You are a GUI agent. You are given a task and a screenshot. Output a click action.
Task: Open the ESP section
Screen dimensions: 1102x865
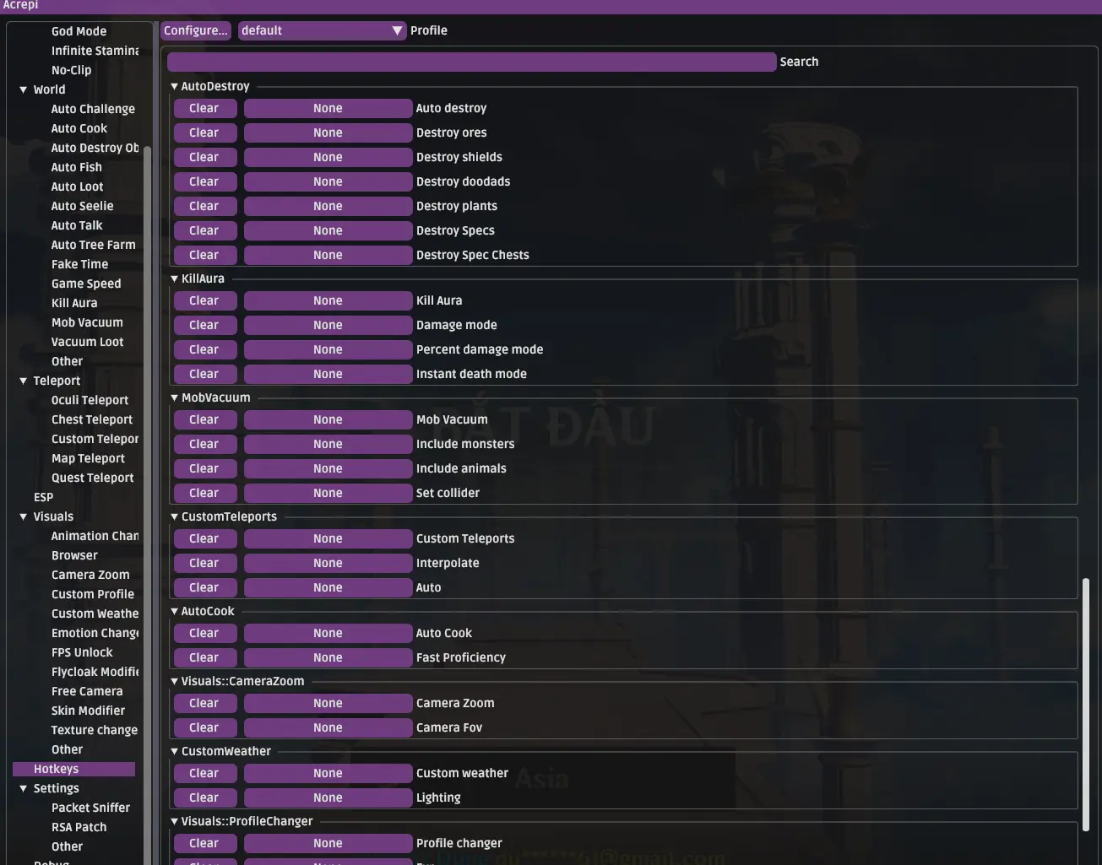43,497
